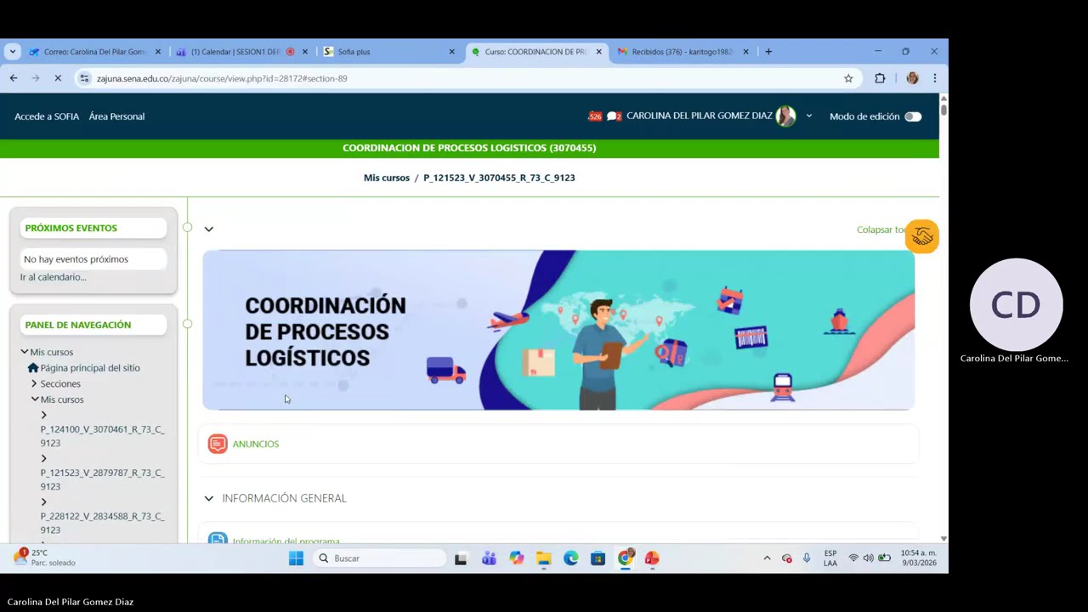
Task: Open the notifications icon with 526 badge
Action: [595, 116]
